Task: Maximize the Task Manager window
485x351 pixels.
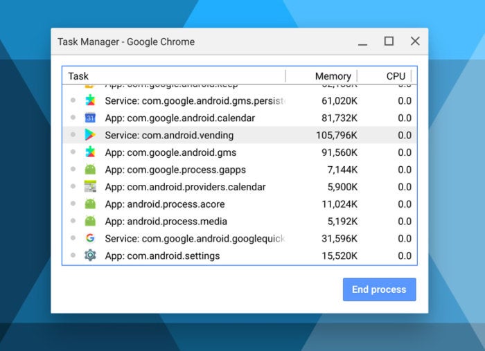Action: pos(389,41)
